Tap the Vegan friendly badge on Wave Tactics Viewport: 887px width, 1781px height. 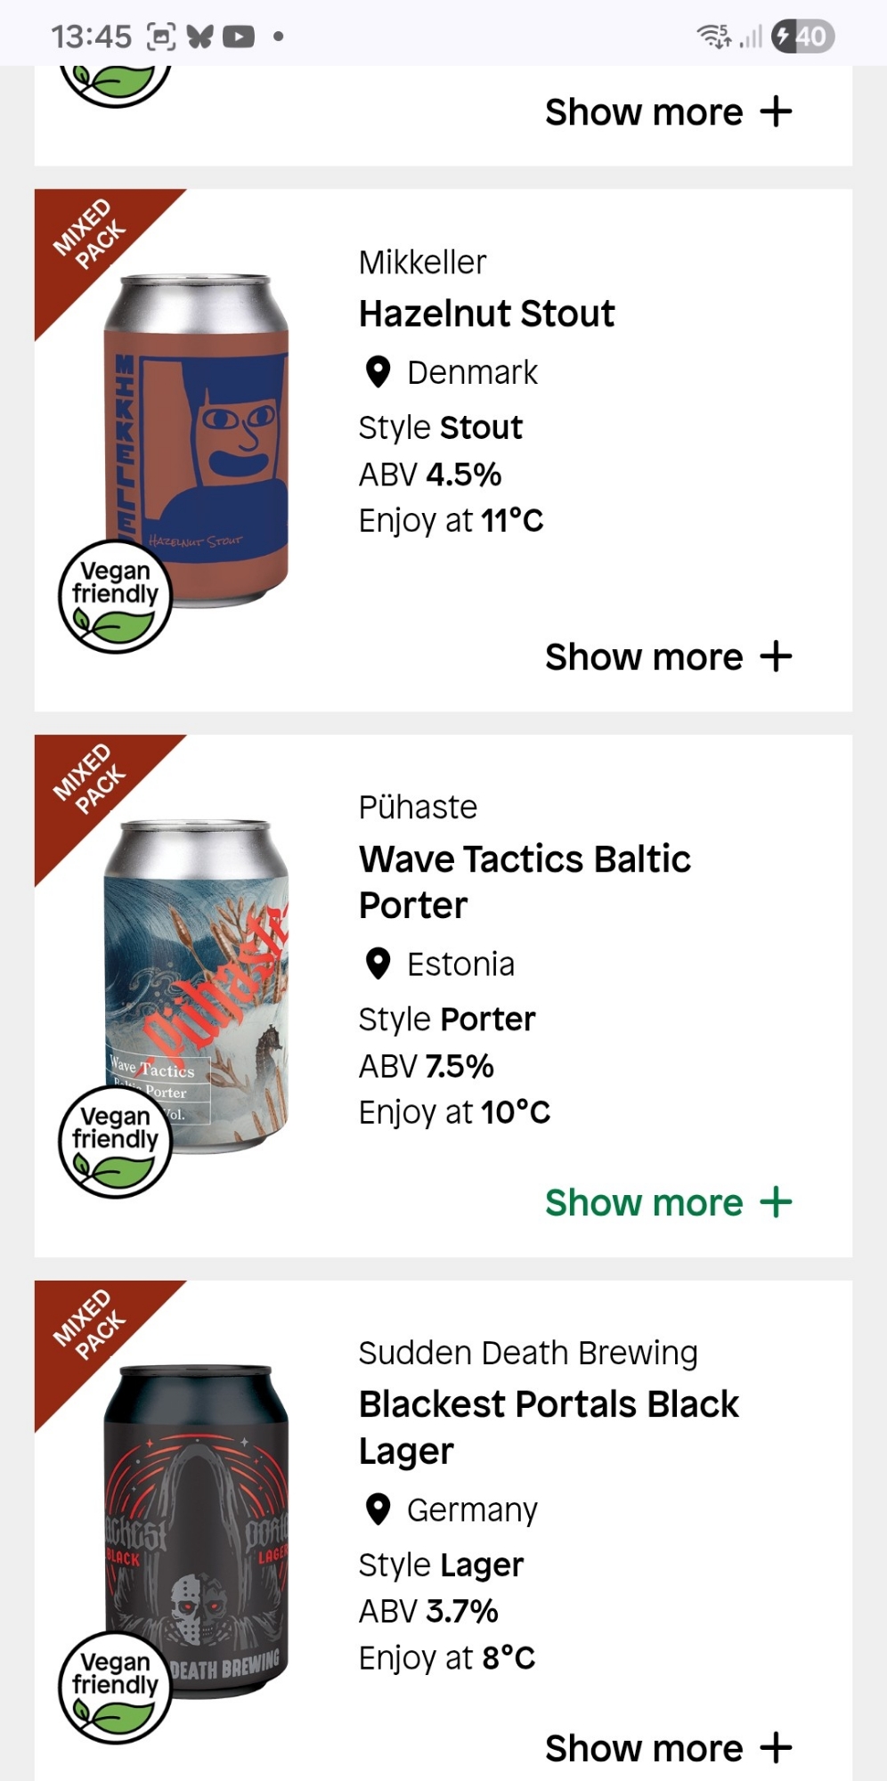(115, 1143)
